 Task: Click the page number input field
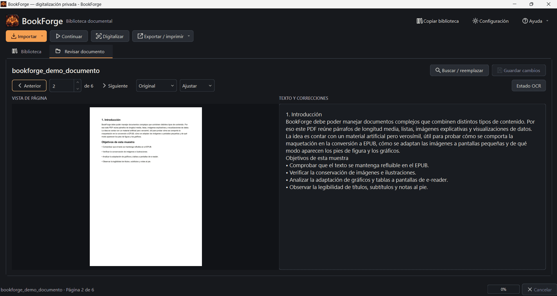tap(62, 86)
